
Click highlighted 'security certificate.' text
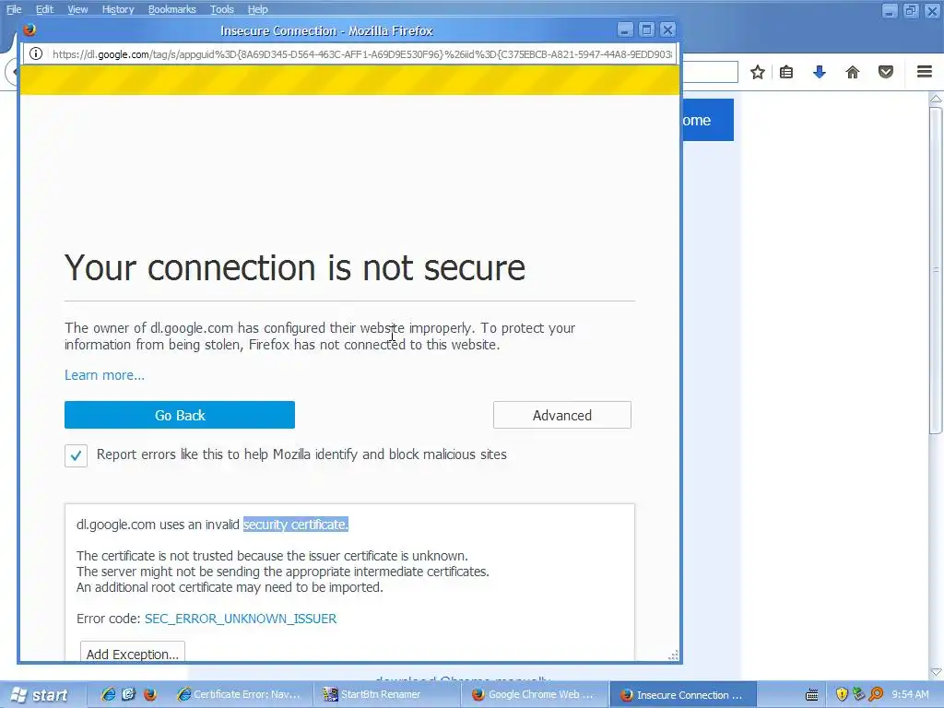(x=296, y=525)
